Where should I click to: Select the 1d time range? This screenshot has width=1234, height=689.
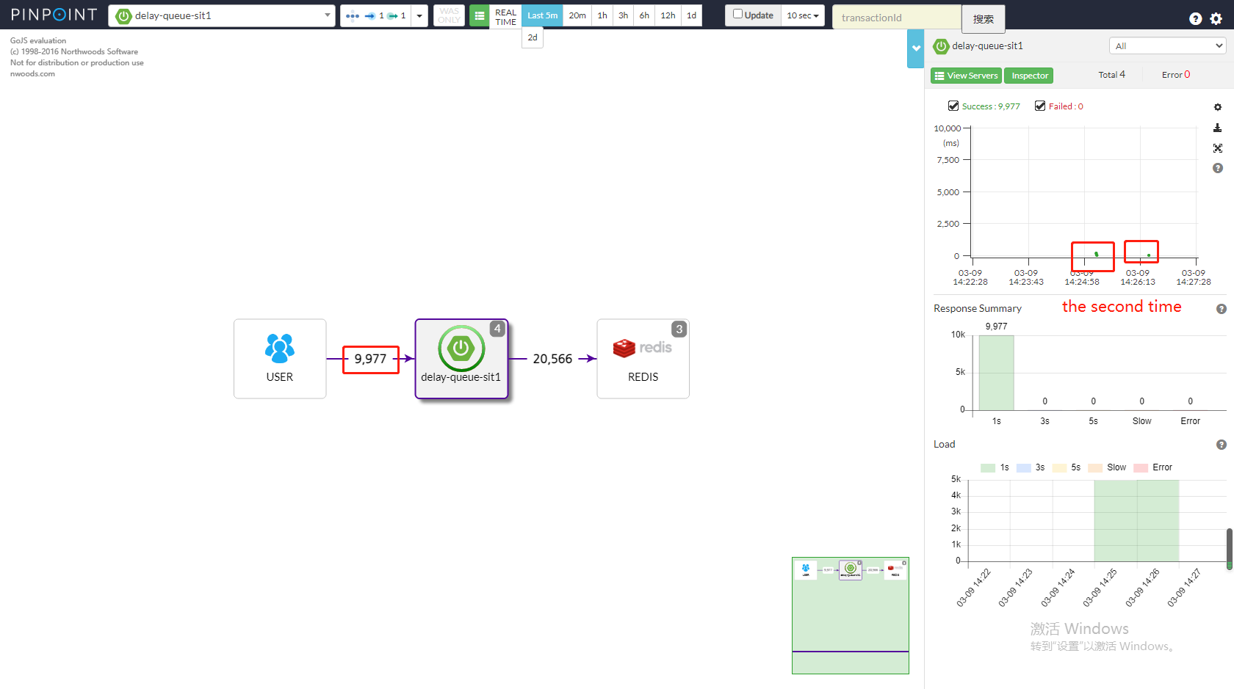point(691,15)
